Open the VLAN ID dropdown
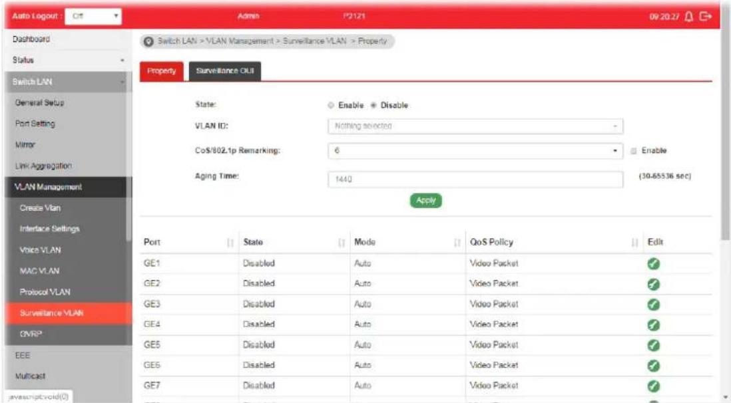The image size is (731, 403). pos(475,126)
